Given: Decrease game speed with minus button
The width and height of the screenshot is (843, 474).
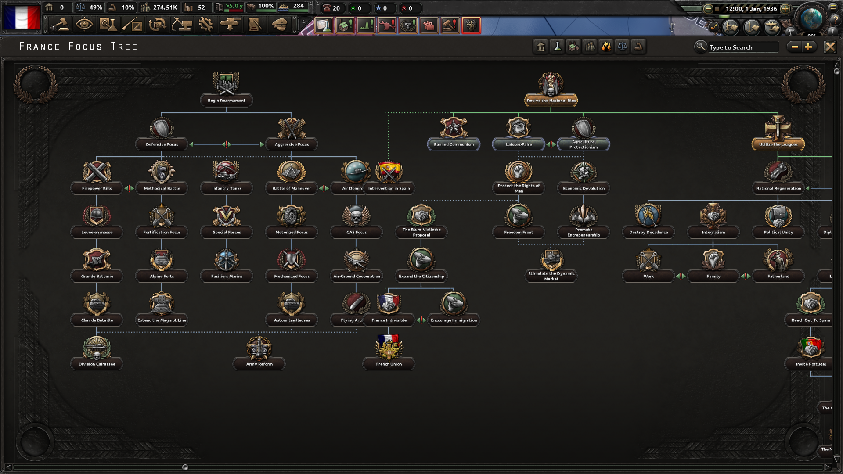Looking at the screenshot, I should [708, 8].
